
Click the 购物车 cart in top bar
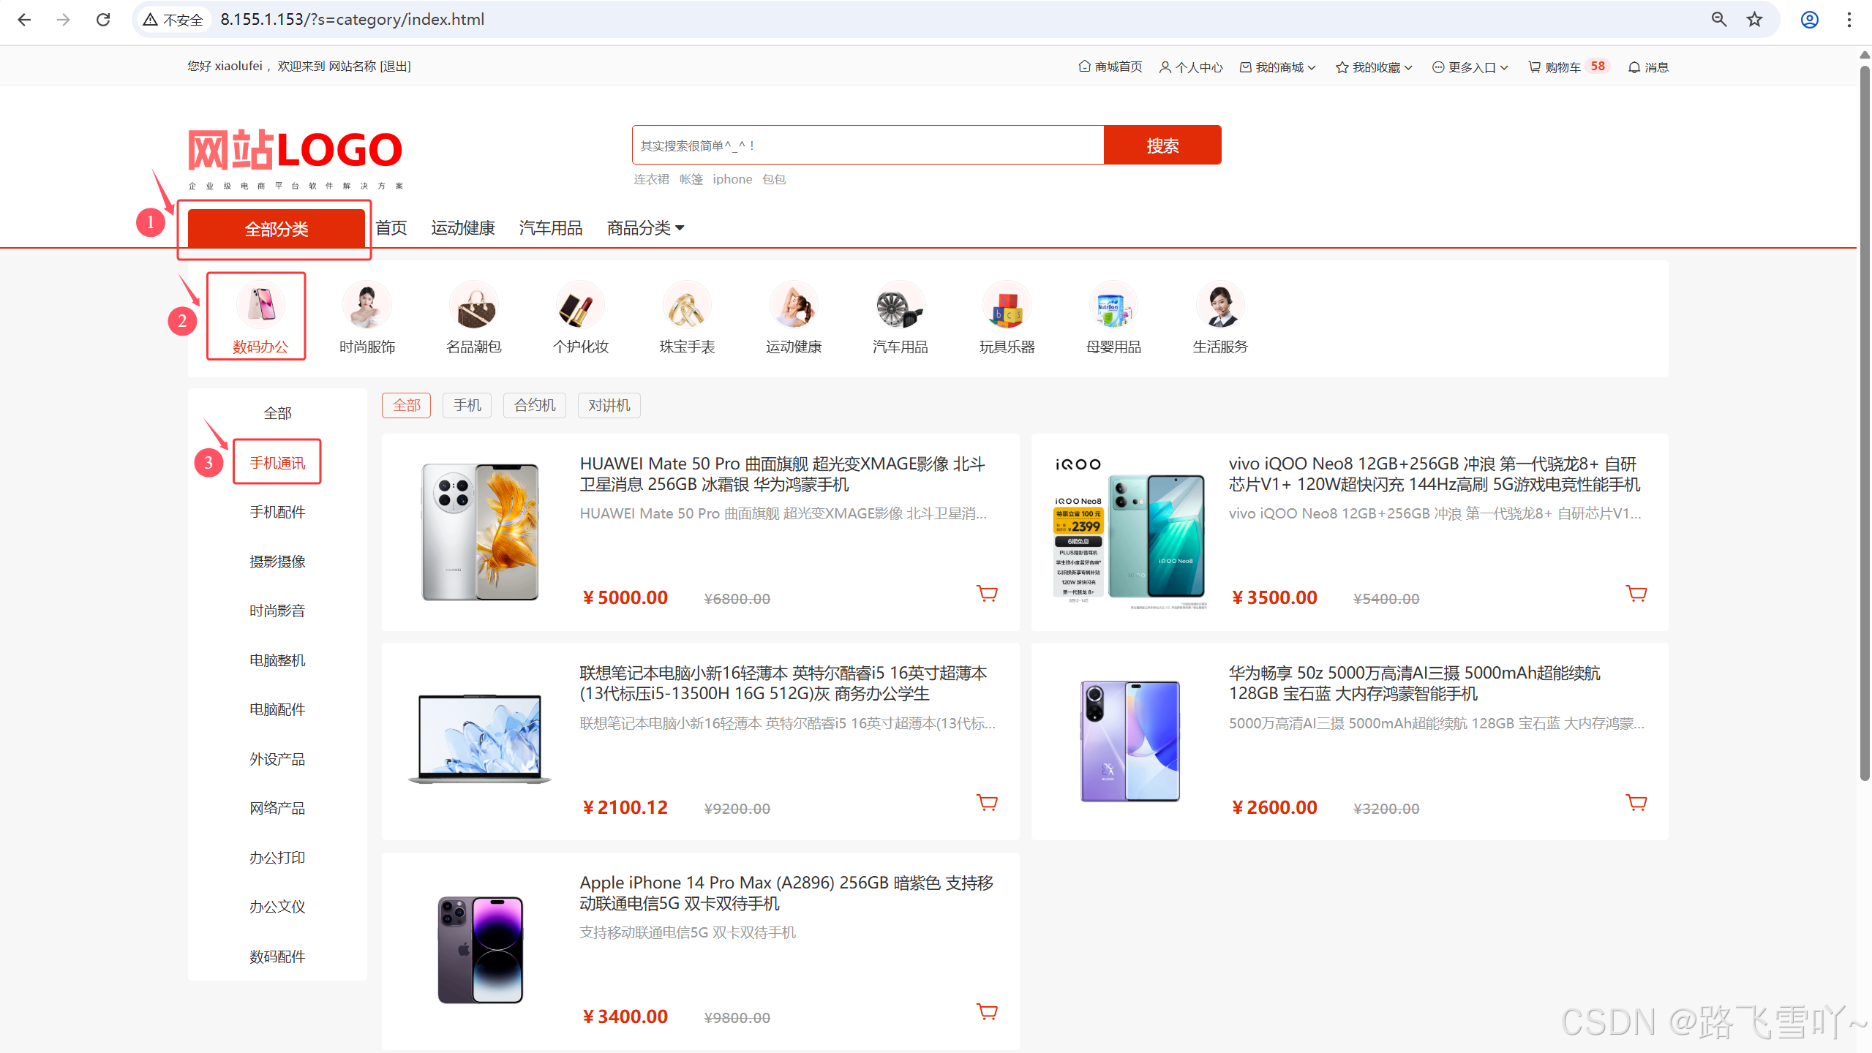click(1562, 67)
